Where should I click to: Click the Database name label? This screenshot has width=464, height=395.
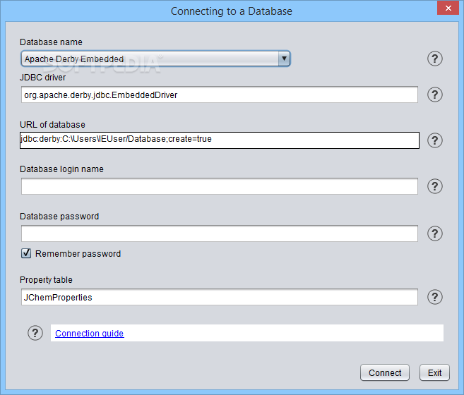pos(51,42)
